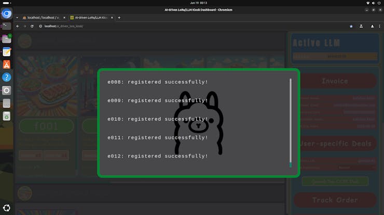This screenshot has height=215, width=384.
Task: Click the text 'e010: registered successfully!'
Action: point(158,119)
